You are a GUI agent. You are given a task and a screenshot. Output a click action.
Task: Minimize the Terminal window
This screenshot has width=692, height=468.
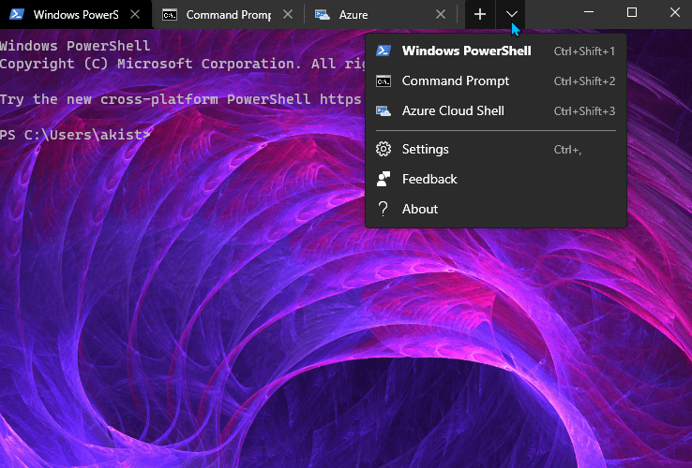589,12
